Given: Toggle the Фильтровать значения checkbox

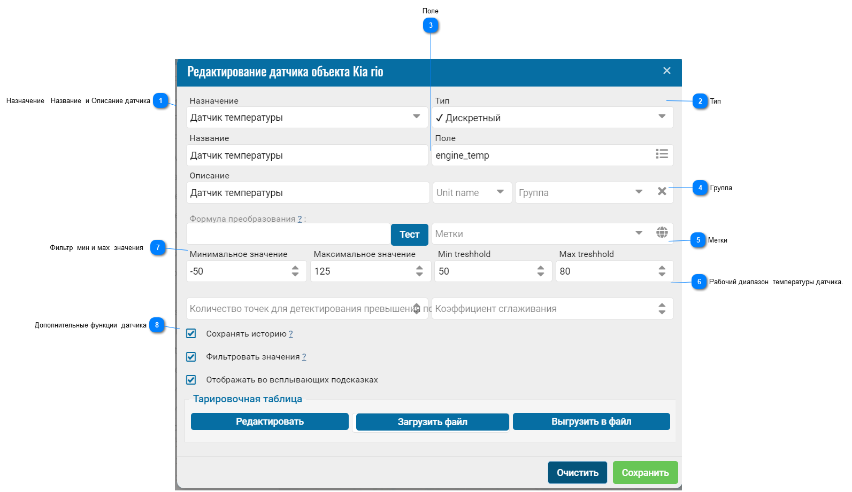Looking at the screenshot, I should (191, 356).
